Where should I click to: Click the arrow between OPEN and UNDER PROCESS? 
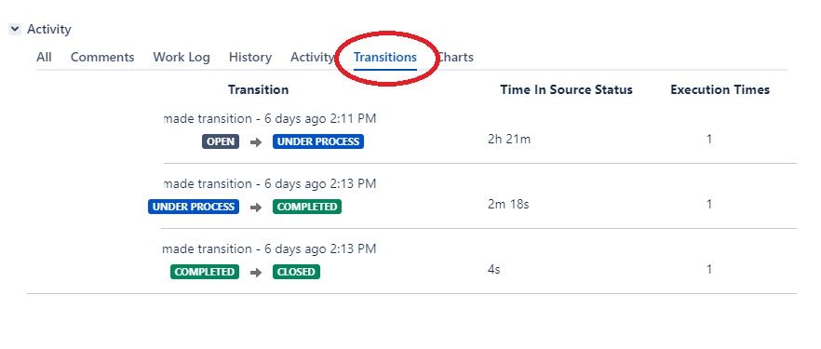(255, 142)
